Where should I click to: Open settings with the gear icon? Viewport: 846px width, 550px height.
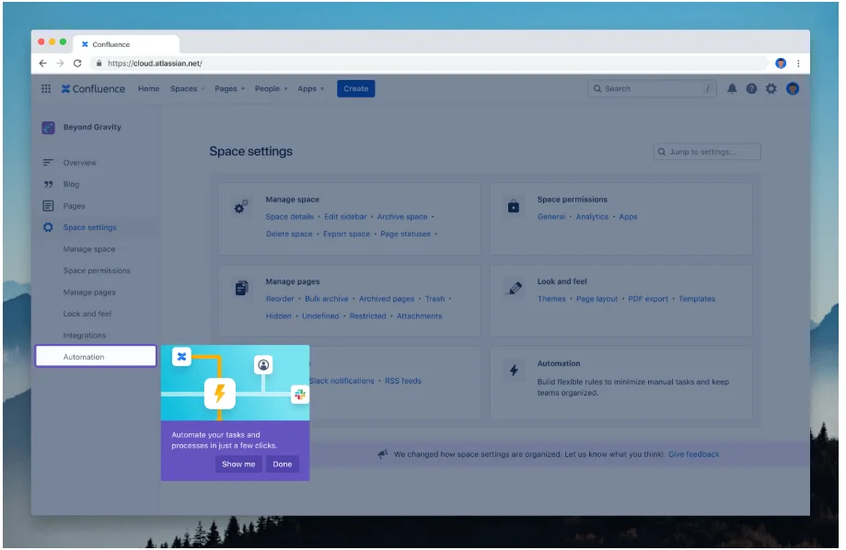(771, 88)
